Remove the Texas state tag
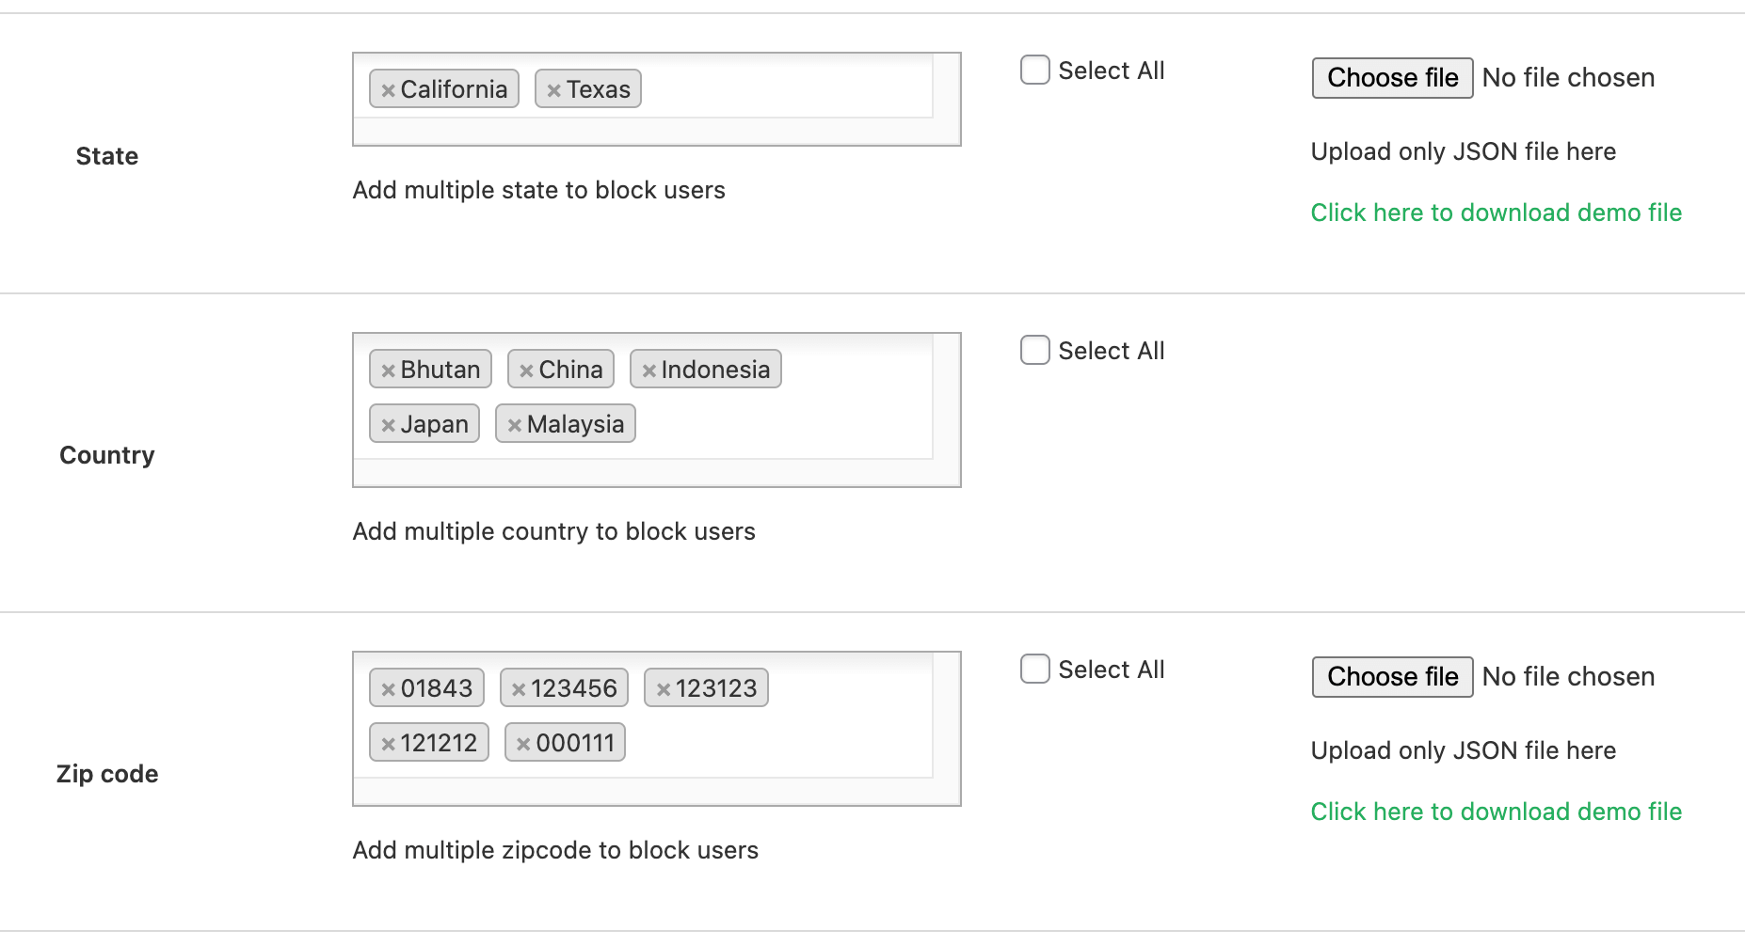This screenshot has width=1745, height=946. (553, 90)
